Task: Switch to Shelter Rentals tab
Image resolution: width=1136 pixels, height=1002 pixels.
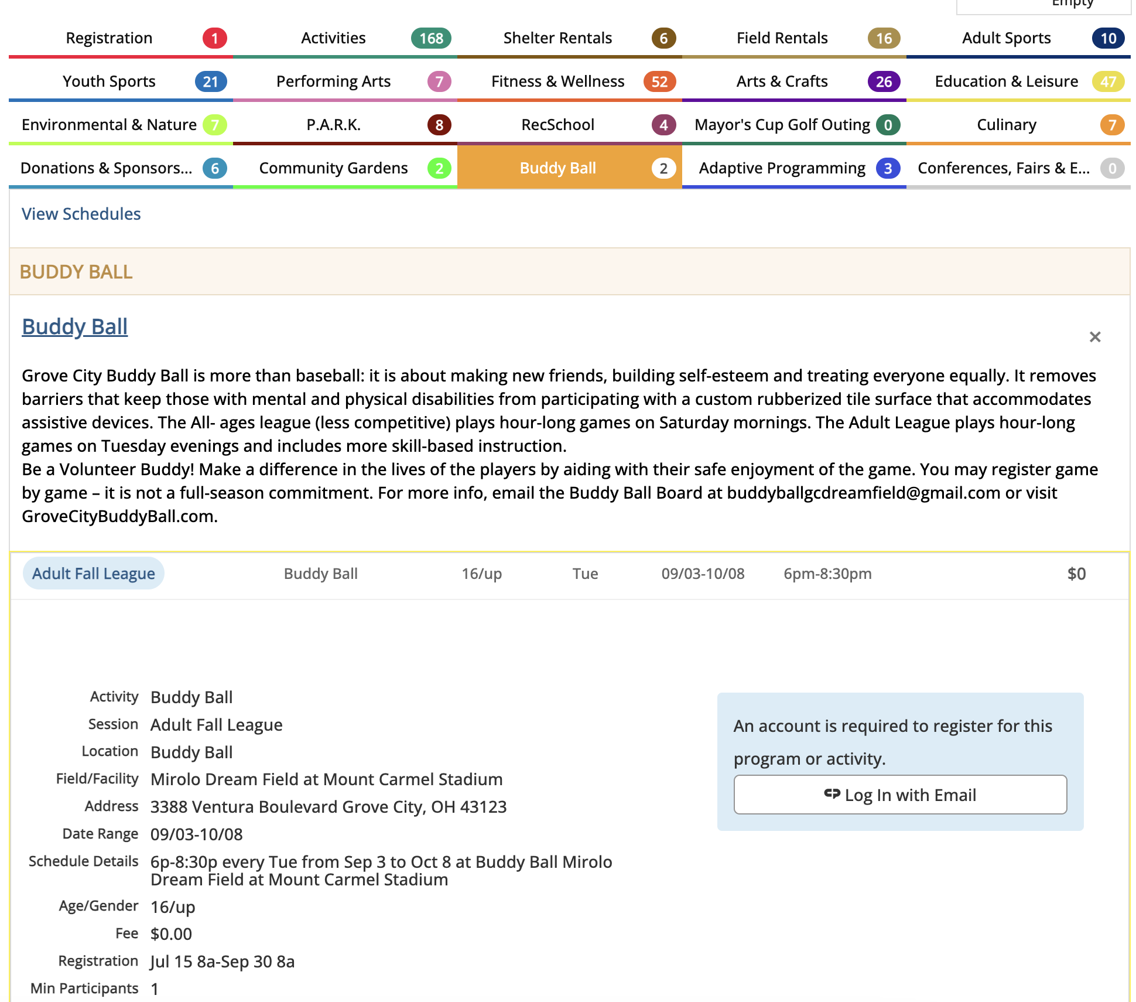Action: [557, 38]
